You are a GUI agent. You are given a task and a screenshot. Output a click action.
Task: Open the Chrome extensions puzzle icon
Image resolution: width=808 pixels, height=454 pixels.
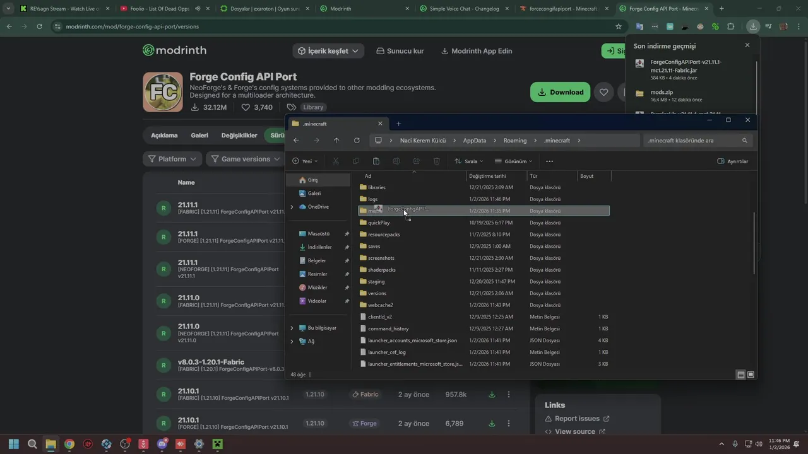point(731,26)
